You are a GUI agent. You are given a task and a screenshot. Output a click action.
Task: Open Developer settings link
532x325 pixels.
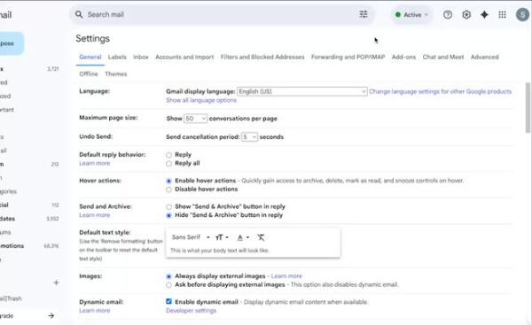coord(191,311)
